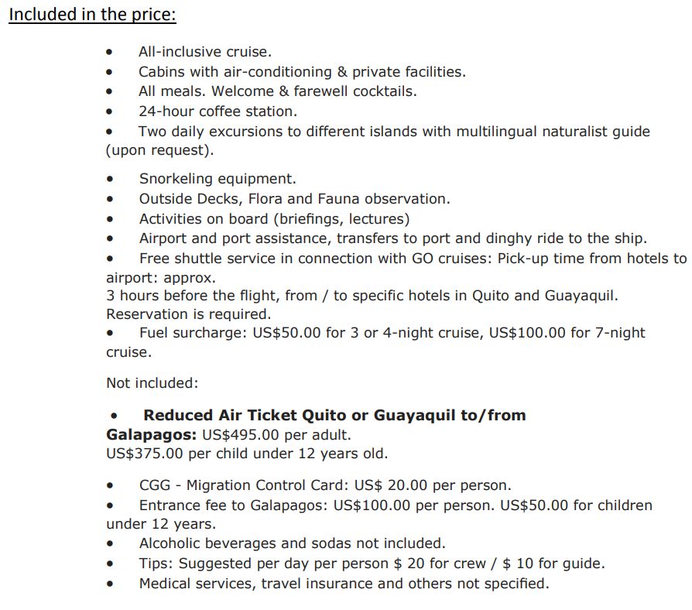Click the fuel surcharge line
This screenshot has width=692, height=610.
click(x=392, y=333)
